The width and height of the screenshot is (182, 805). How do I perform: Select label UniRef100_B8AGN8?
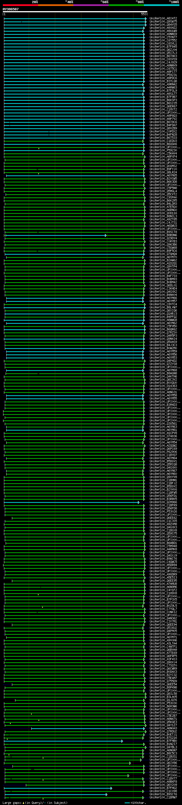coord(163,374)
